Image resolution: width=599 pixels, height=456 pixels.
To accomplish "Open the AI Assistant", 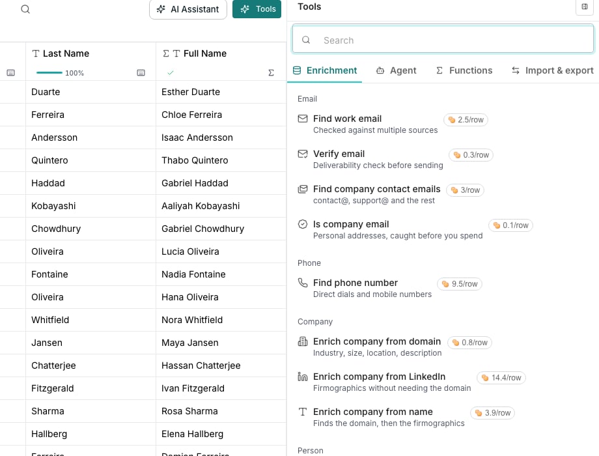I will coord(188,9).
